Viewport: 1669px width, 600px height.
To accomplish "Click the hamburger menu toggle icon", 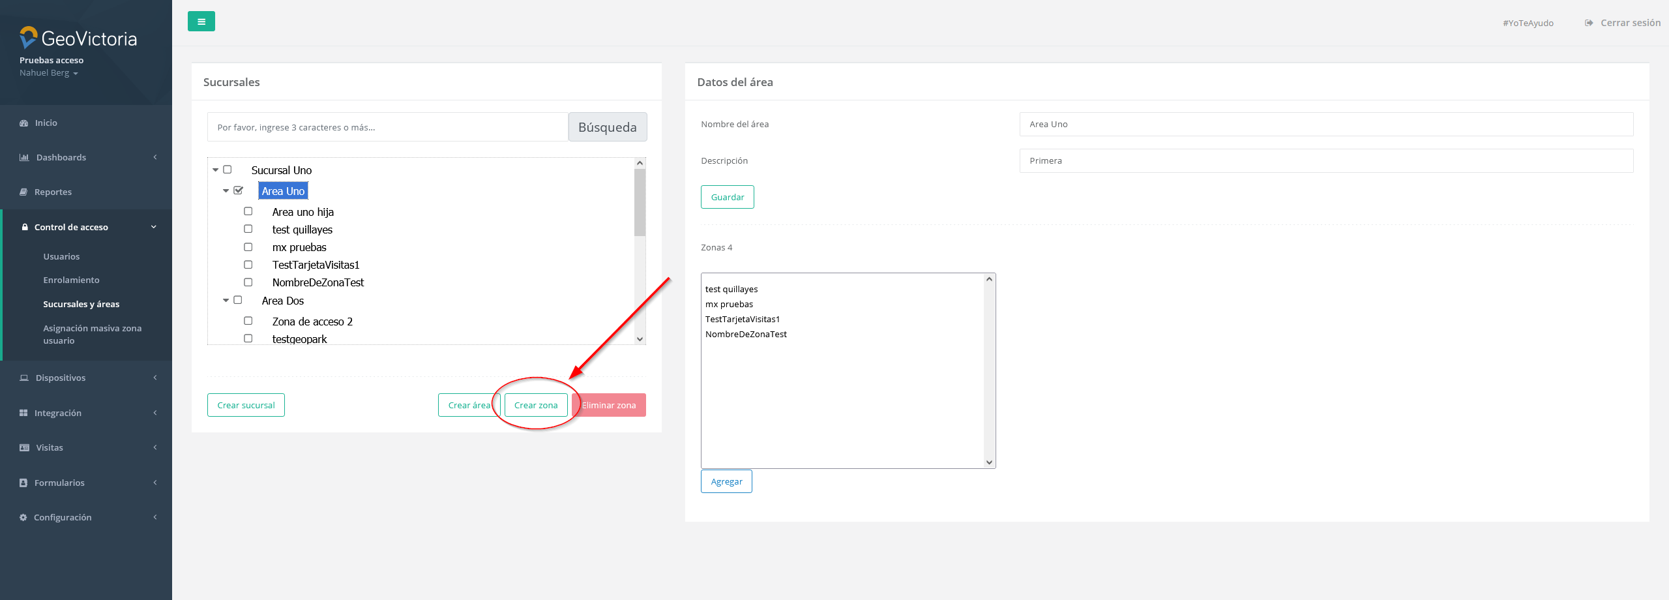I will click(x=201, y=22).
